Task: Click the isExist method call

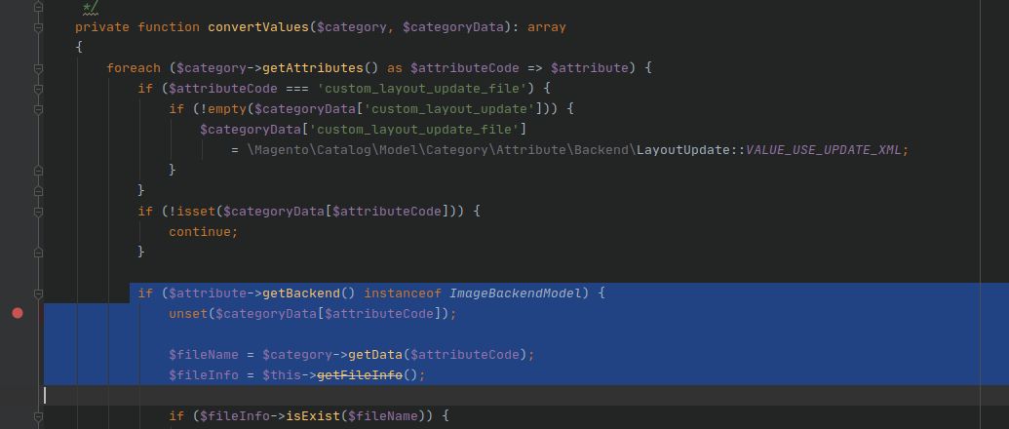Action: 313,416
